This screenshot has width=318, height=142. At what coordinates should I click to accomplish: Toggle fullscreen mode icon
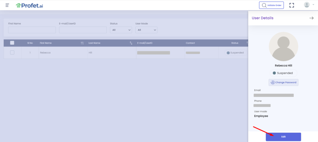(291, 5)
